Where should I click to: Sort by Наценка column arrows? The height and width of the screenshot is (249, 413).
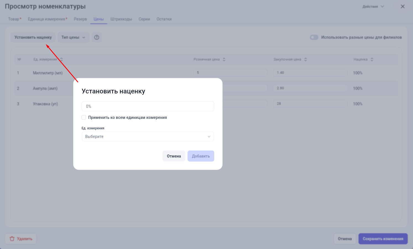tap(372, 59)
